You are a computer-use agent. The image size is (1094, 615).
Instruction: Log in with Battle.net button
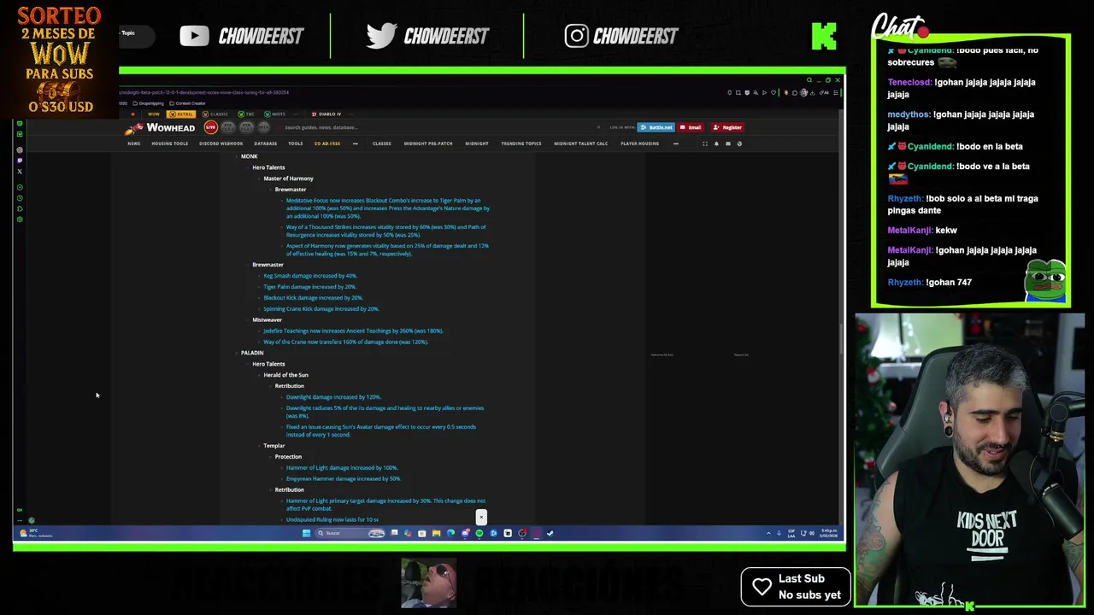656,127
